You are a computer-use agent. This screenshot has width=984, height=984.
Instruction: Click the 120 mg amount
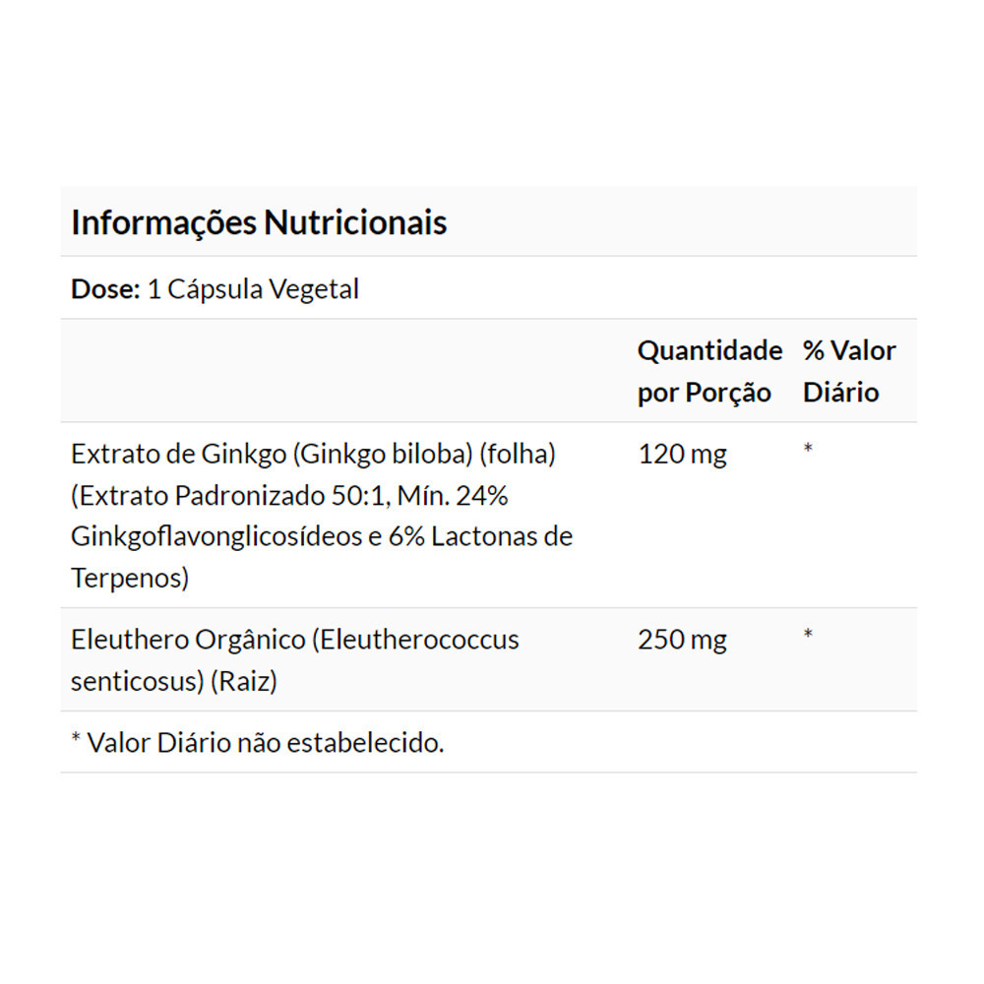(x=682, y=455)
